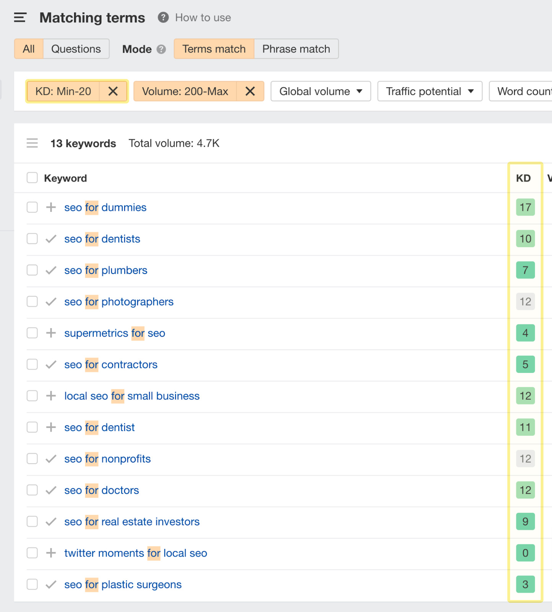Toggle the select-all Keyword checkbox

(x=32, y=178)
